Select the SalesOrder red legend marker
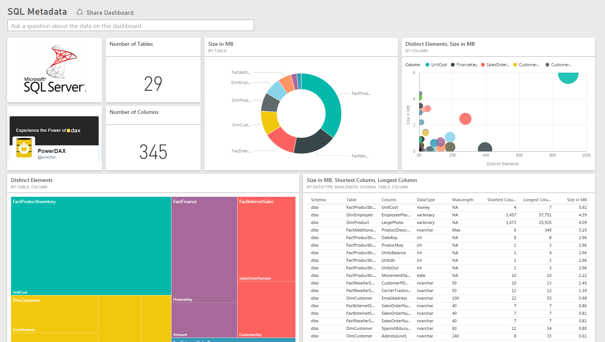The height and width of the screenshot is (342, 605). click(x=483, y=65)
